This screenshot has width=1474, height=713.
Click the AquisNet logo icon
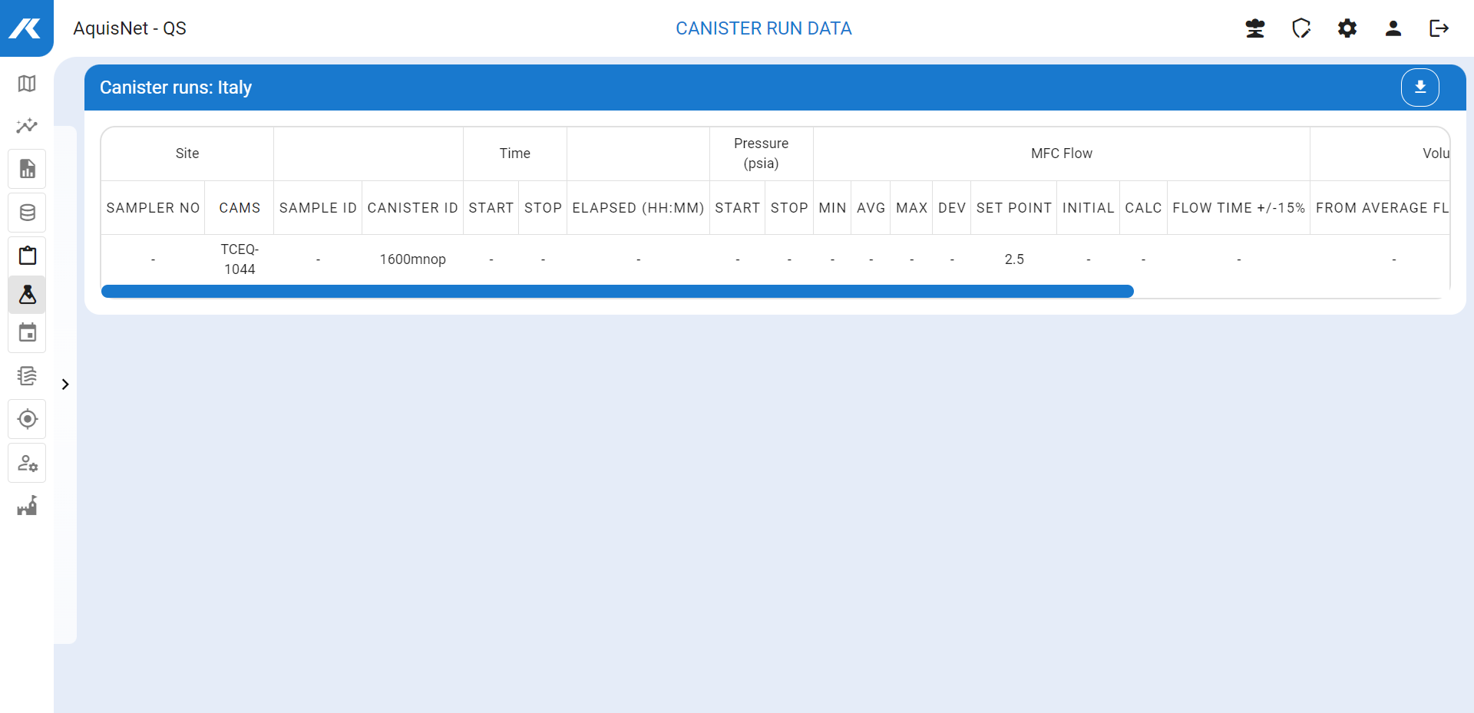[25, 28]
